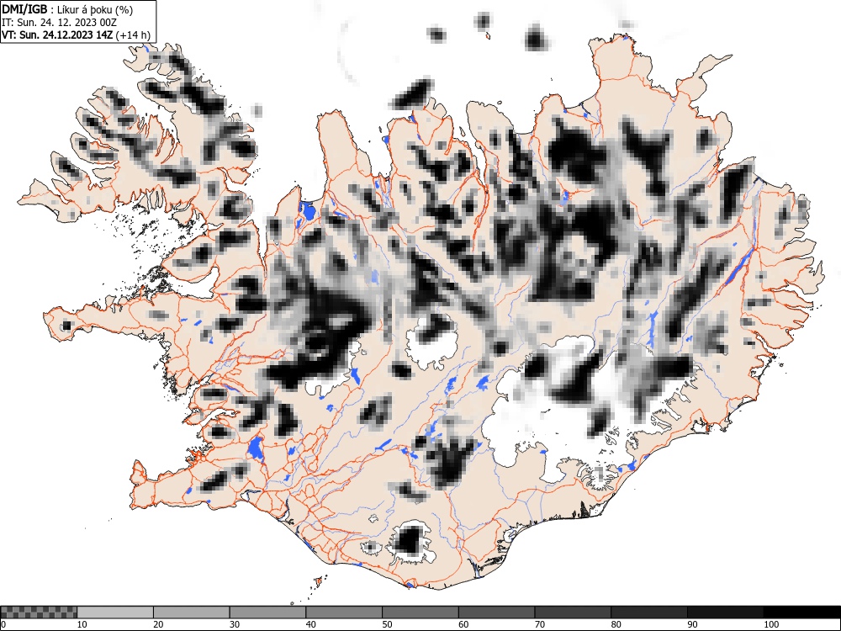
Task: Click the 70–80 dark legend swatch
Action: click(573, 612)
